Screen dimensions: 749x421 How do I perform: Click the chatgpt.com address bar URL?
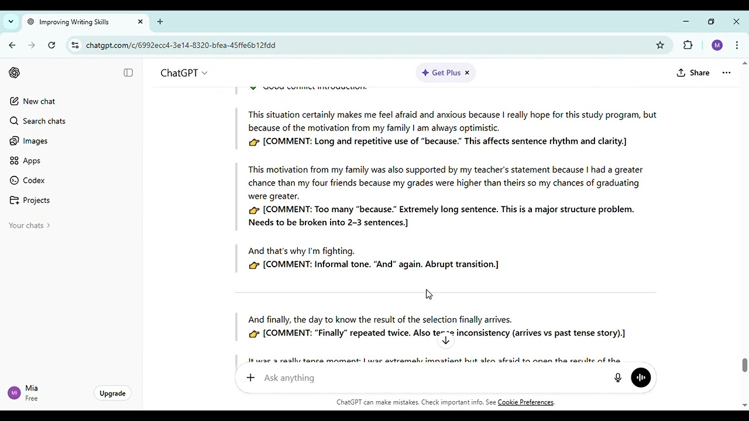coord(180,45)
